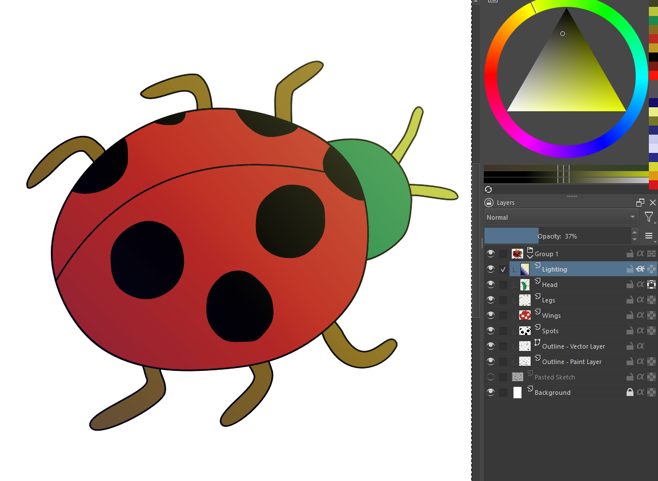
Task: Toggle alpha lock on the Head layer
Action: (651, 285)
